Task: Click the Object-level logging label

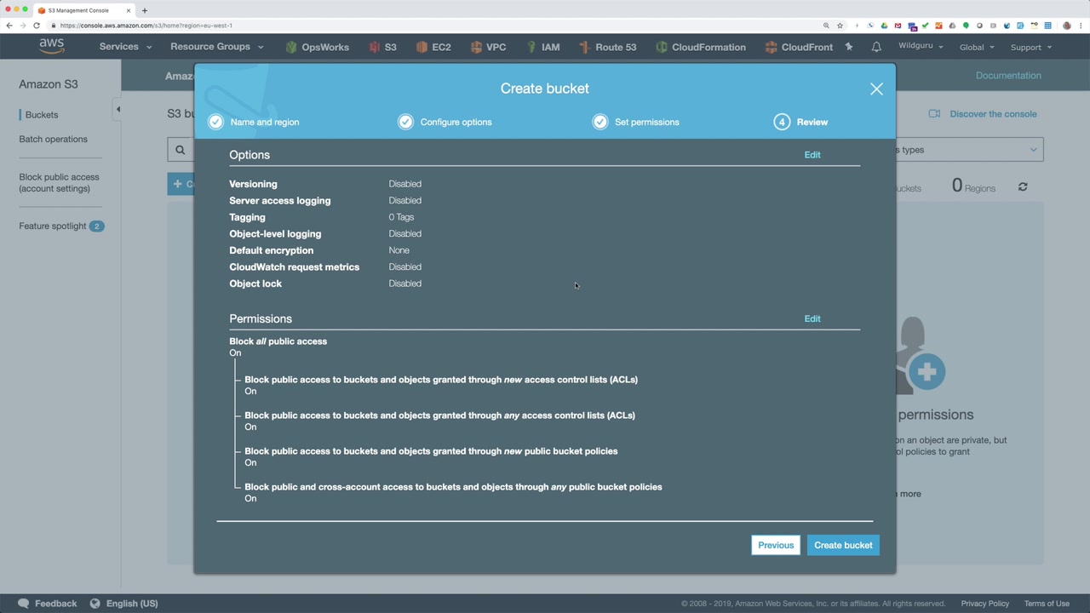Action: click(275, 234)
